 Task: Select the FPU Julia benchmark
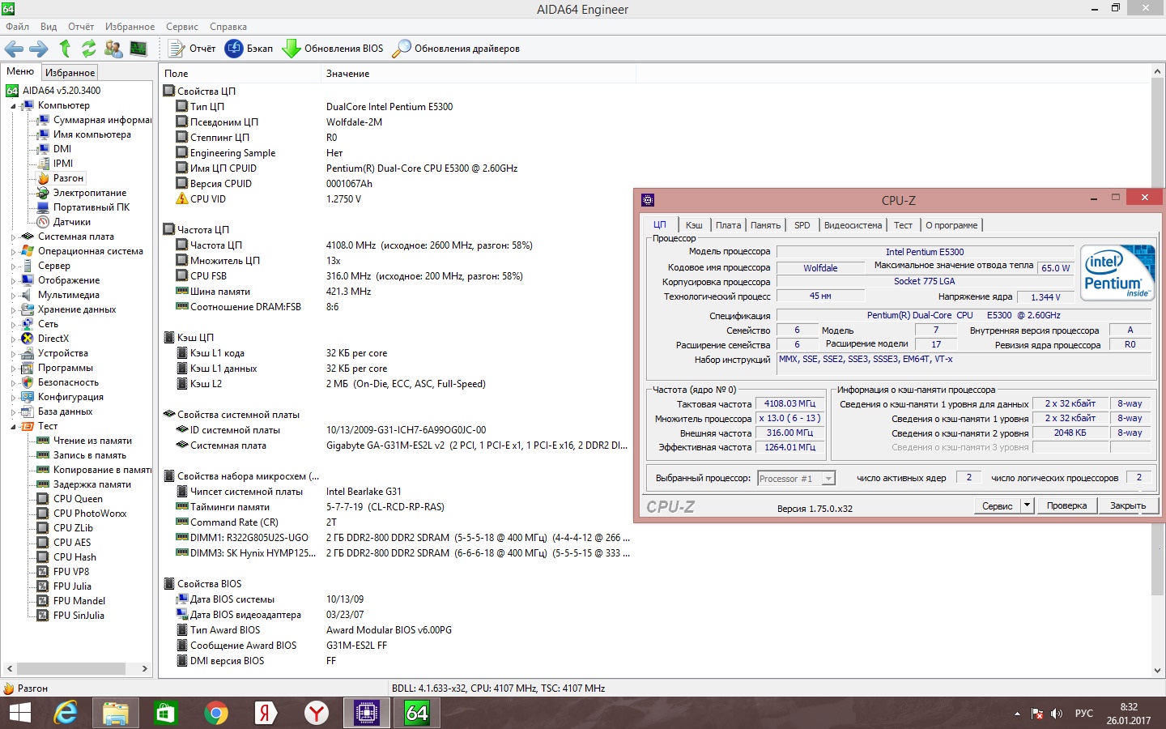72,586
